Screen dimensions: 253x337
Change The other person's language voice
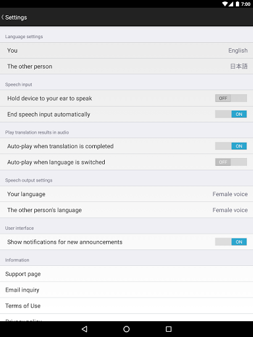click(x=126, y=210)
